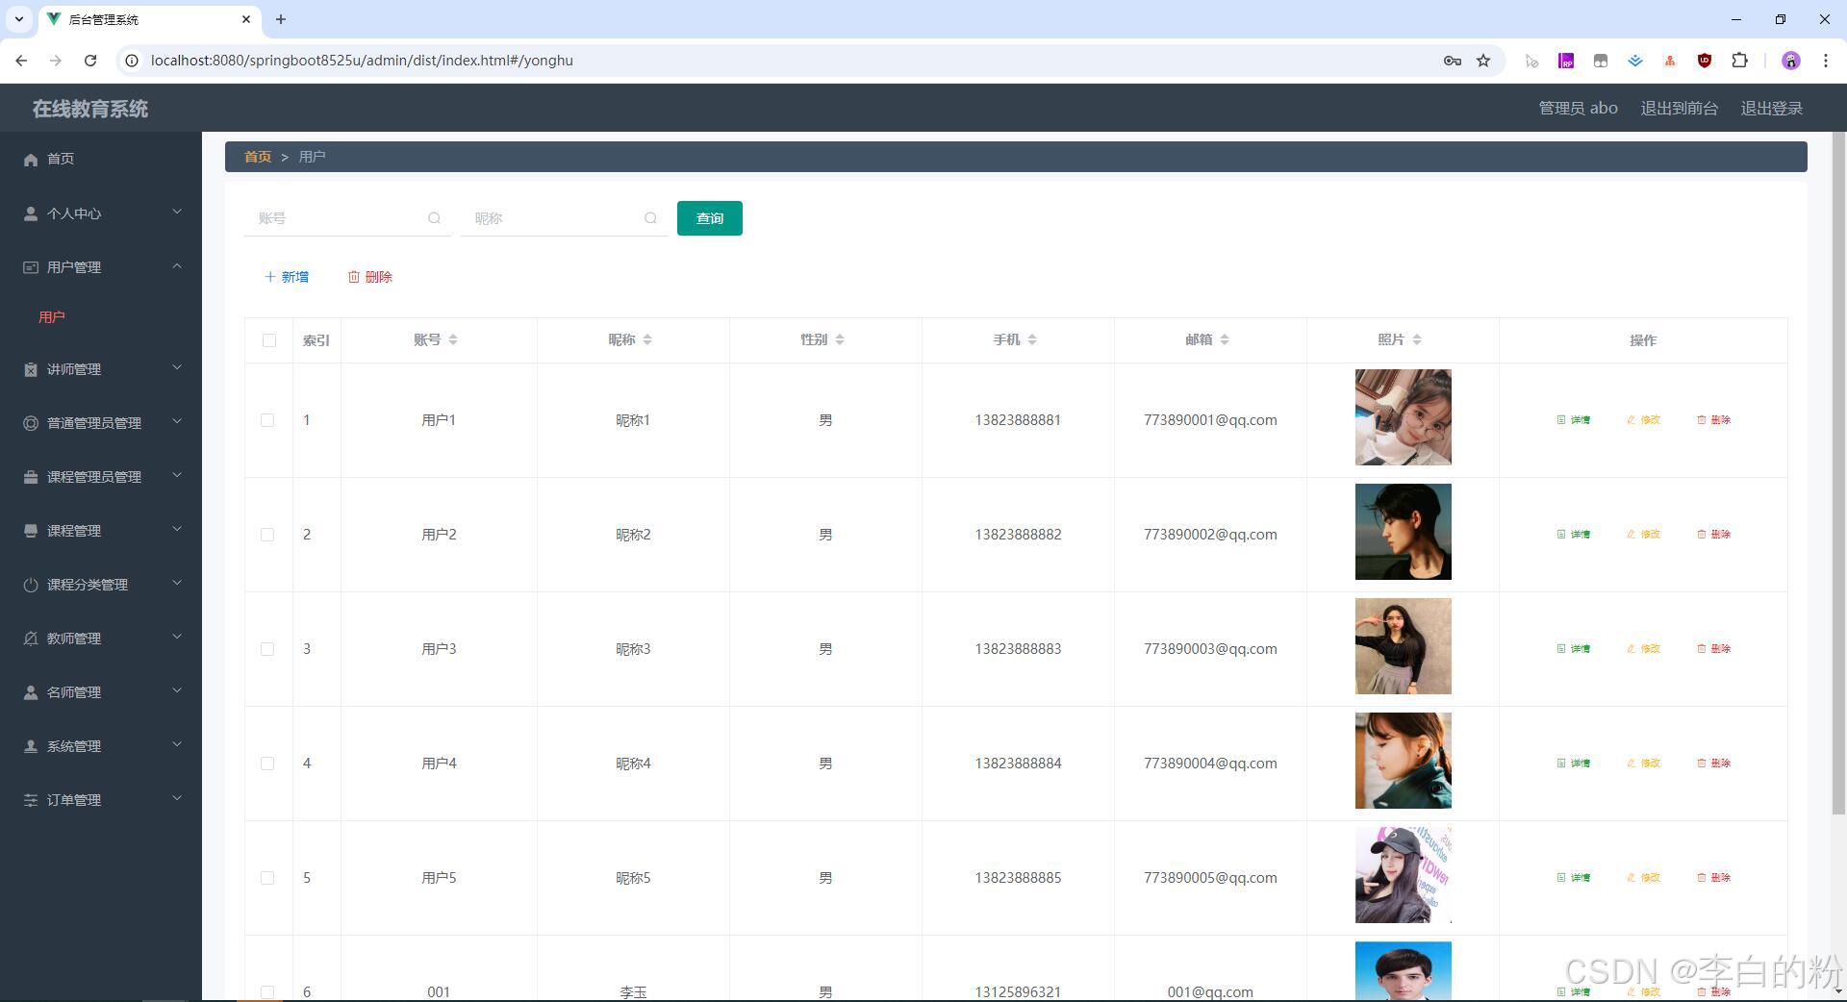Image resolution: width=1847 pixels, height=1002 pixels.
Task: Click 删除 for 用户2 row
Action: [1714, 535]
